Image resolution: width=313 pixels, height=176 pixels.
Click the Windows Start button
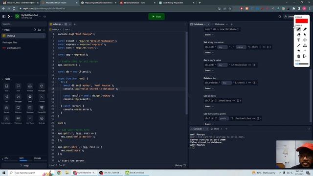pyautogui.click(x=4, y=173)
